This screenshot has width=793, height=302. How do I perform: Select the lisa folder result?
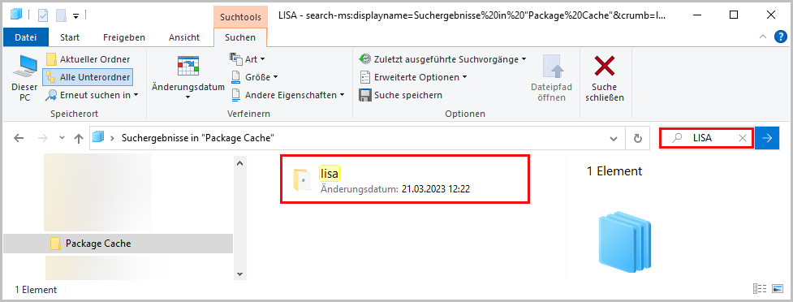click(x=404, y=179)
